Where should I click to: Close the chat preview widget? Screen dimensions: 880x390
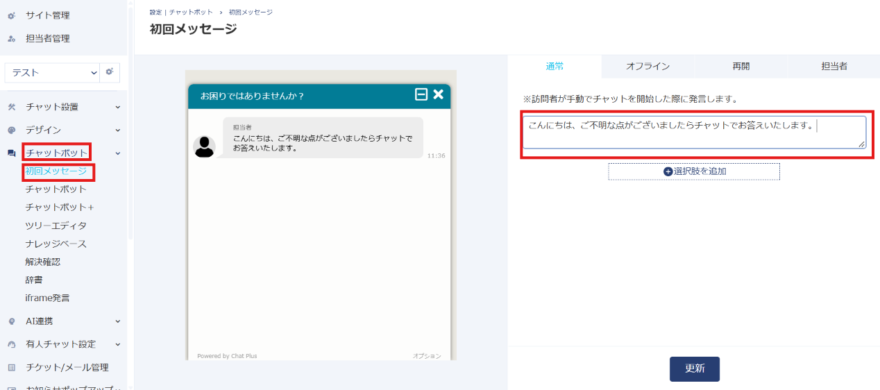tap(438, 94)
